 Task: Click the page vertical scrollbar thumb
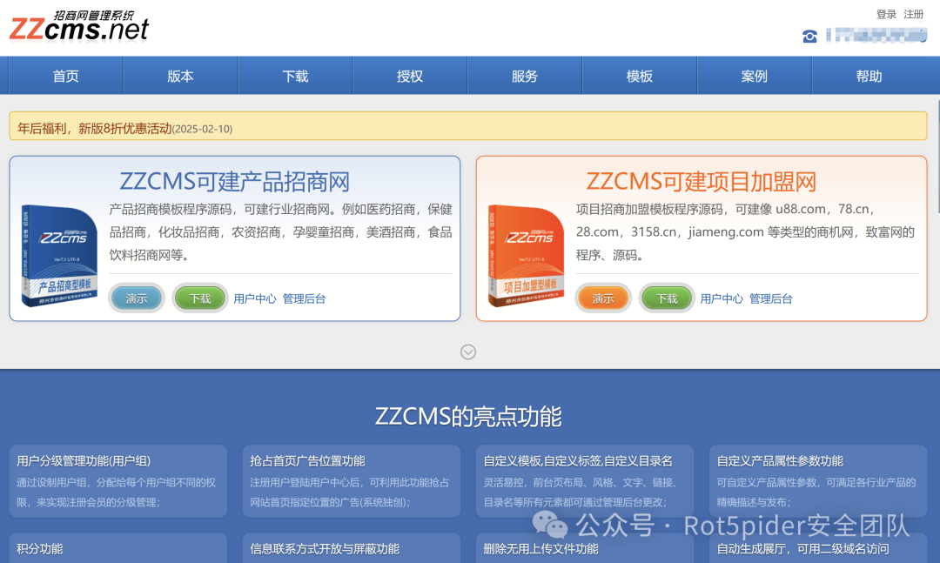tap(937, 156)
